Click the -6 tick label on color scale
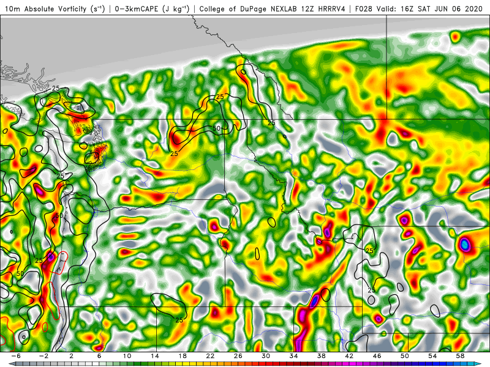Viewport: 490px width, 367px height. click(x=16, y=356)
